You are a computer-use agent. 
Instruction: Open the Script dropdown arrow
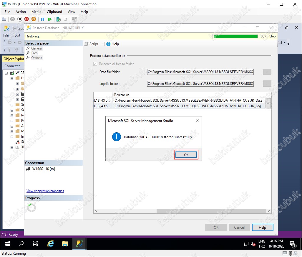(x=102, y=44)
